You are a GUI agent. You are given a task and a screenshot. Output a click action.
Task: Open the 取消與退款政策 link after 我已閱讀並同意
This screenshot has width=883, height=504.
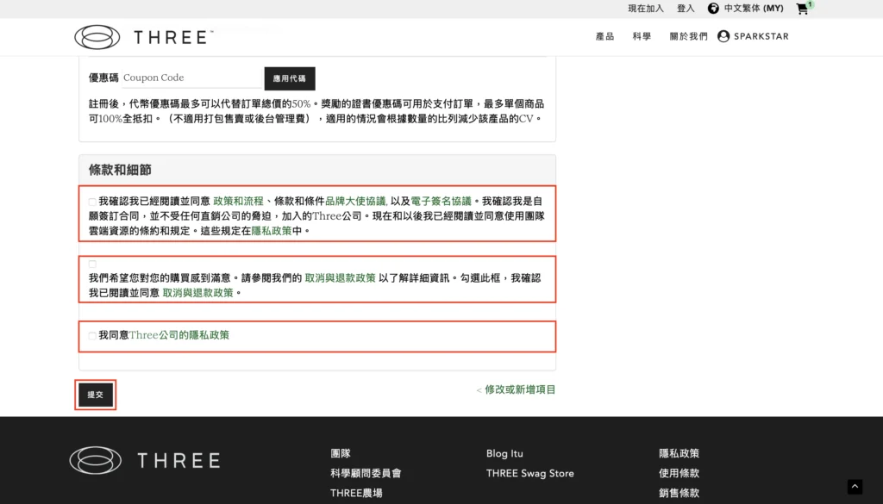click(197, 293)
